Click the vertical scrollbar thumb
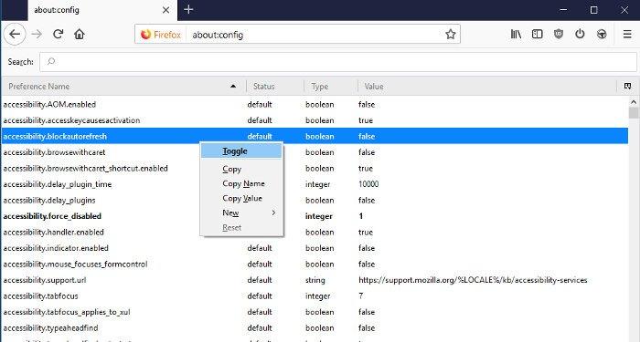This screenshot has height=342, width=640. click(x=634, y=113)
